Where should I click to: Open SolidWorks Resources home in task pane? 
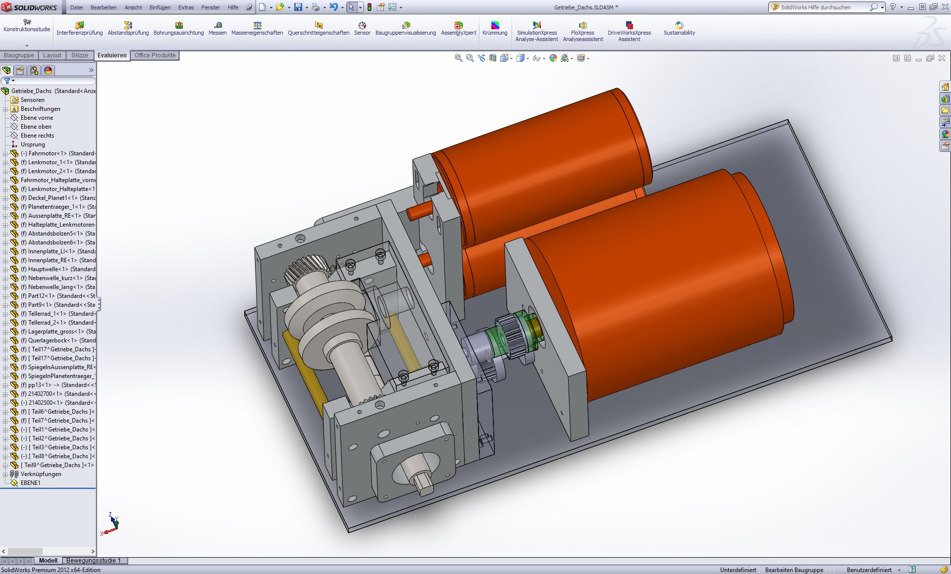coord(945,87)
